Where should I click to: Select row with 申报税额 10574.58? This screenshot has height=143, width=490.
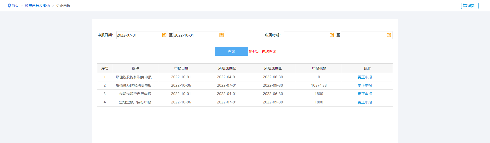(x=245, y=85)
